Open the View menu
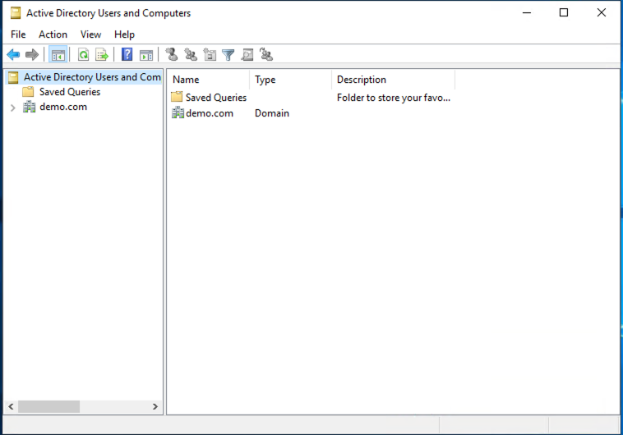The image size is (623, 435). (x=90, y=34)
